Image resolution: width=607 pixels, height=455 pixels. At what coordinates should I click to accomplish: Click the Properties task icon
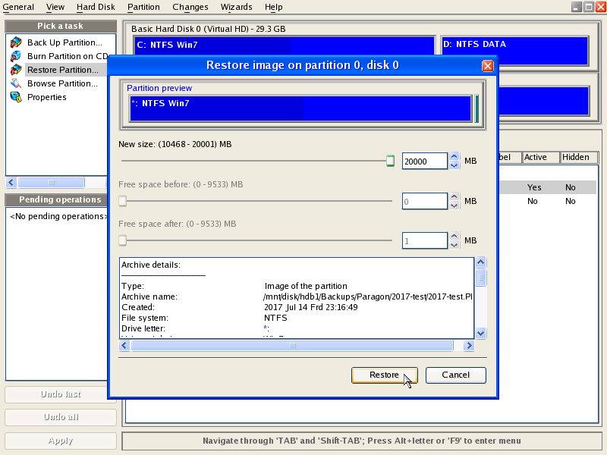pos(15,97)
